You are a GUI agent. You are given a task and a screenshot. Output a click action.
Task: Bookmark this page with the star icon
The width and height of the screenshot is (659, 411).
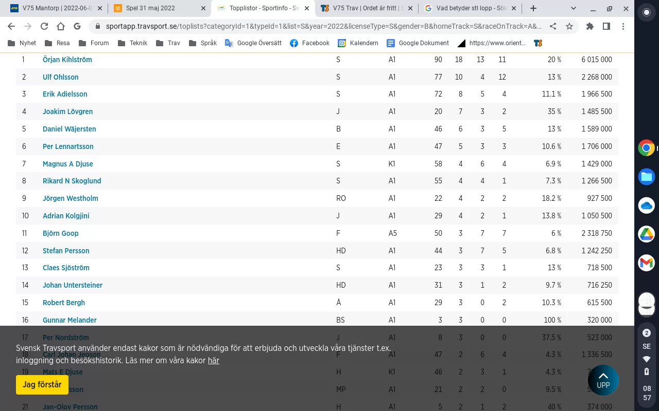point(569,27)
